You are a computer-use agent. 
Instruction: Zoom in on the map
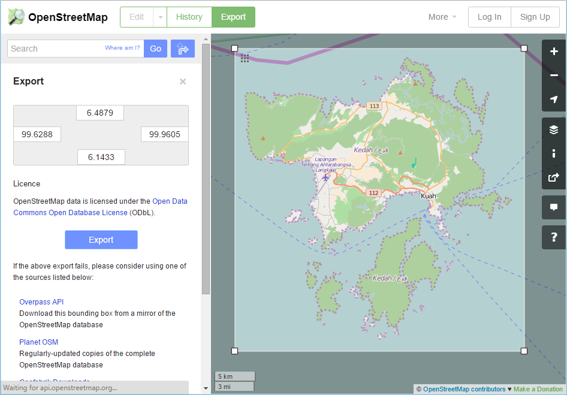tap(554, 52)
